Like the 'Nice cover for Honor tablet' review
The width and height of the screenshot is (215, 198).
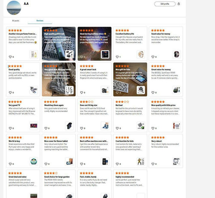pos(46,164)
